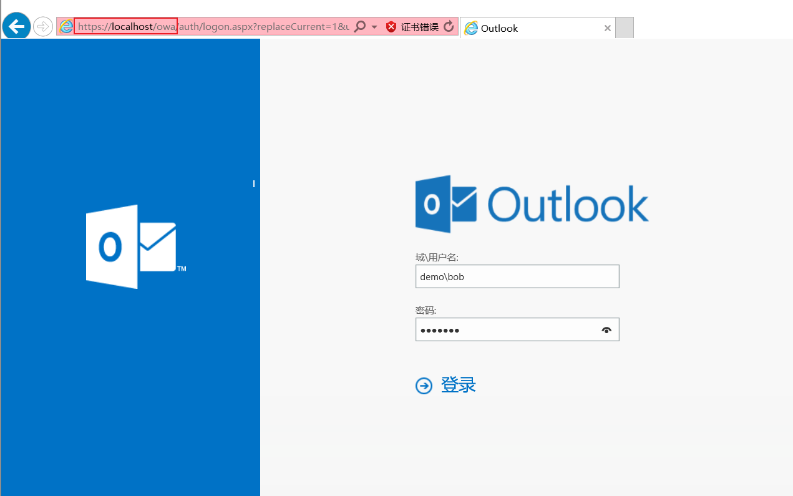Click the 证书错误 certificate error indicator
This screenshot has width=793, height=496.
point(412,26)
